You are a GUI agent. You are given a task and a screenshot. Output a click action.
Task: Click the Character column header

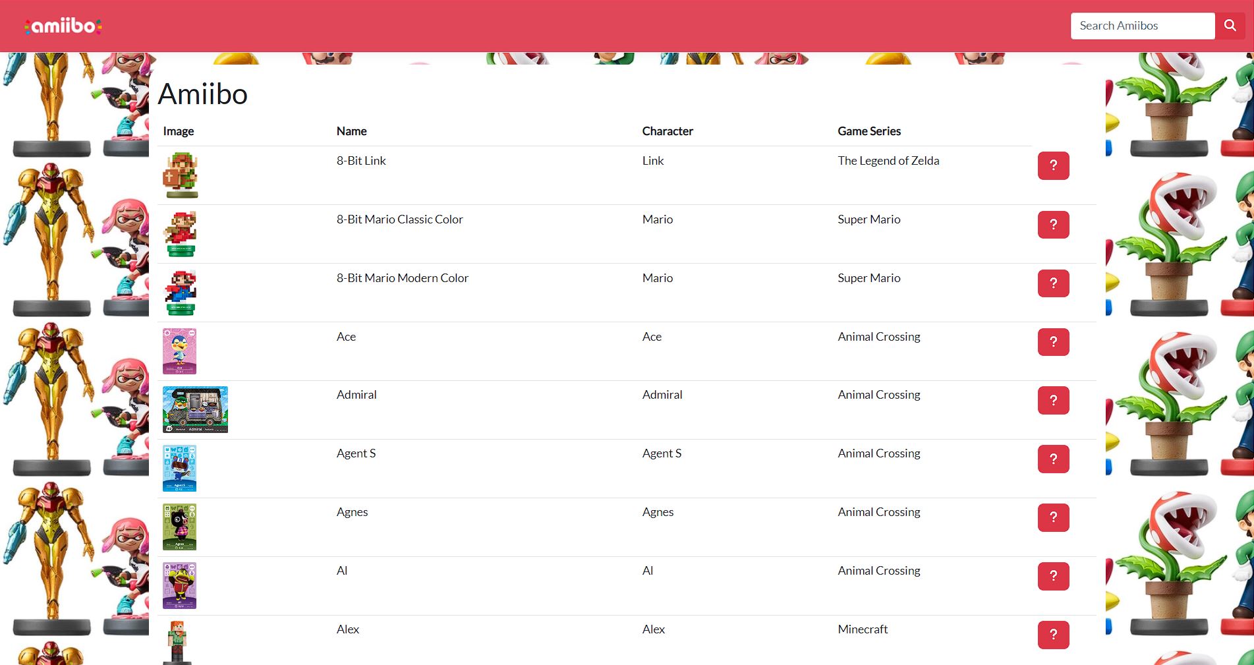click(668, 131)
